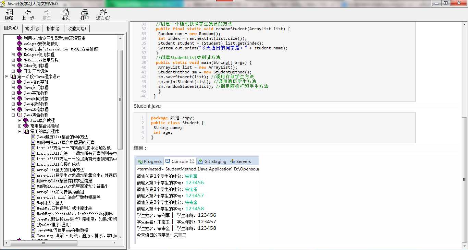The width and height of the screenshot is (468, 250).
Task: Click book icon of 利用cmd命令三步配置JDK环境变量
Action: coord(20,38)
